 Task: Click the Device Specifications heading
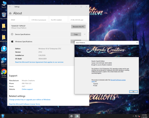click(x=23, y=34)
